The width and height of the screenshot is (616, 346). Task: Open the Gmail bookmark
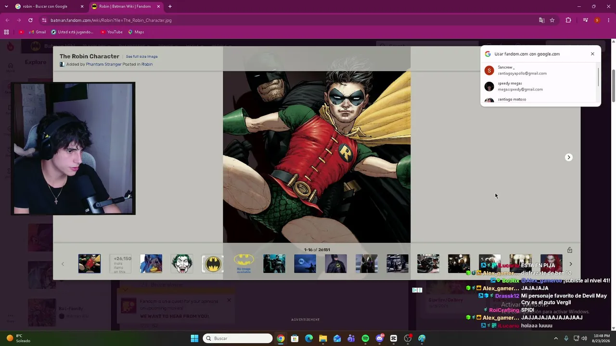(x=37, y=32)
